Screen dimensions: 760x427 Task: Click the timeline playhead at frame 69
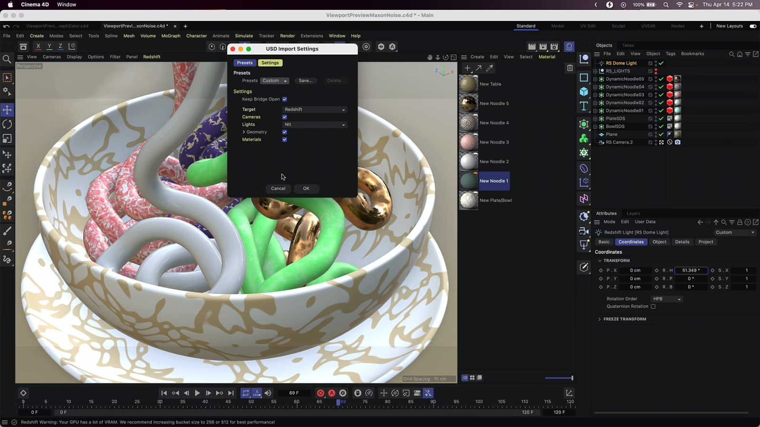pyautogui.click(x=338, y=402)
